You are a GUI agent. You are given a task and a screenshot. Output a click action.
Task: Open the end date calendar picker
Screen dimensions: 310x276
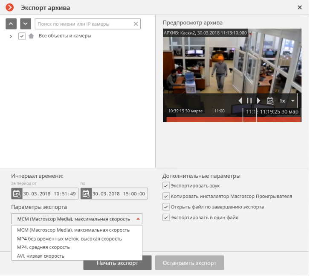(x=86, y=194)
